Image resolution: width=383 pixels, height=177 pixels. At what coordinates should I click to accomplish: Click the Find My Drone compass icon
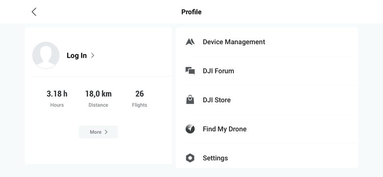pos(190,129)
